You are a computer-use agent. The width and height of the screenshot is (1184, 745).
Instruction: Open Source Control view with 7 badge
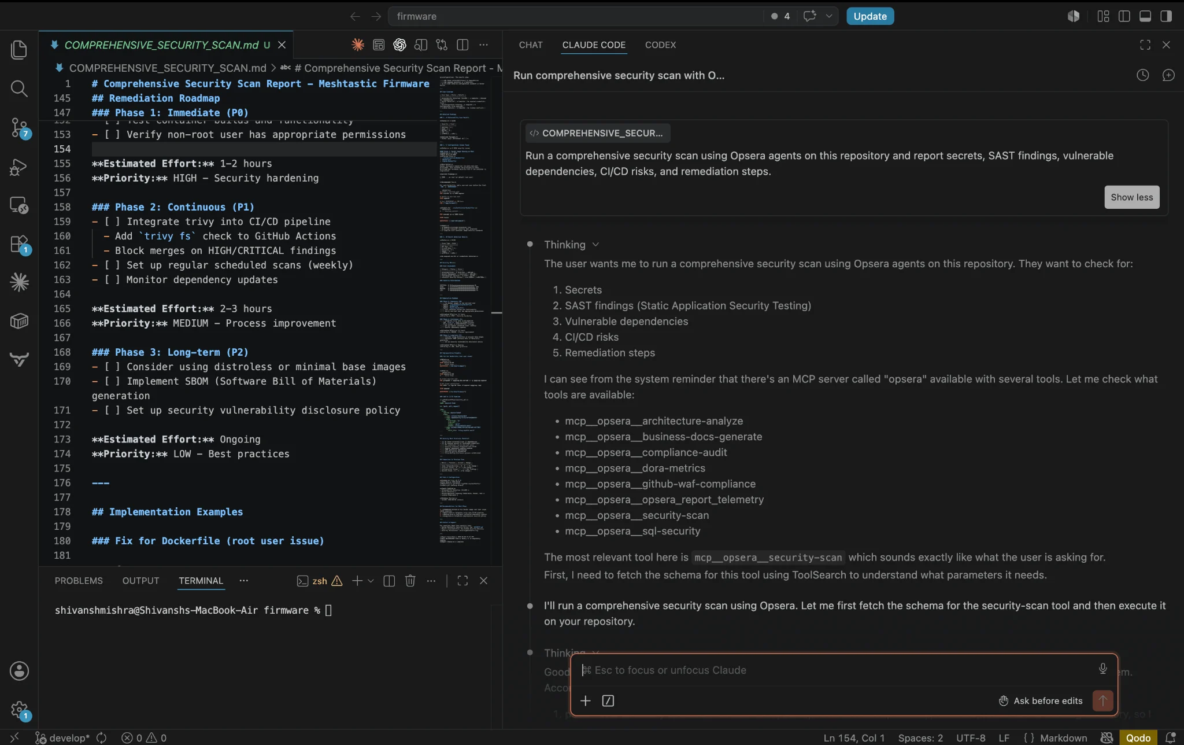(19, 128)
